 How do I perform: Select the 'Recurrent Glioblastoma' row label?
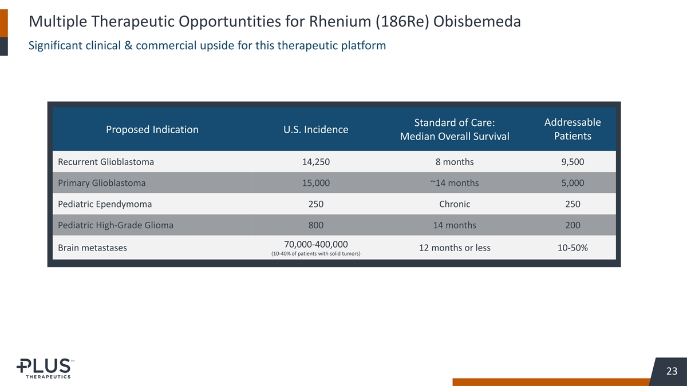click(106, 162)
